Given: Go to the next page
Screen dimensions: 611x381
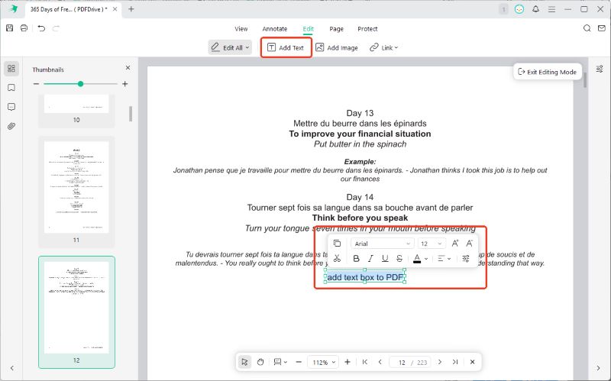Looking at the screenshot, I should pyautogui.click(x=440, y=362).
